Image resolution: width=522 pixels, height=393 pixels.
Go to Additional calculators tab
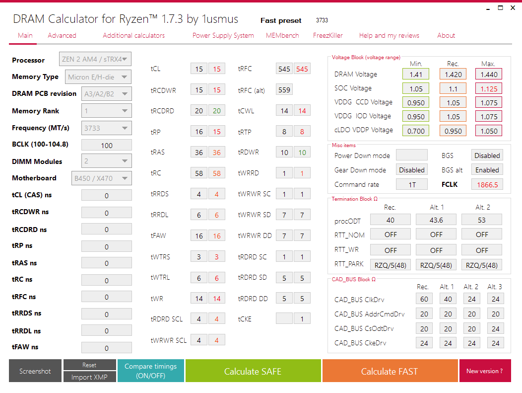pyautogui.click(x=133, y=35)
